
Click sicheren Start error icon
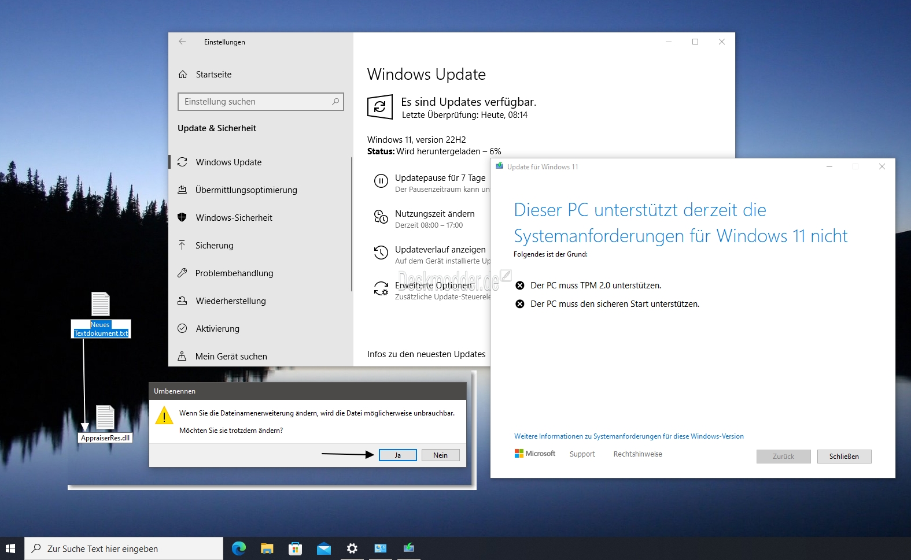520,304
